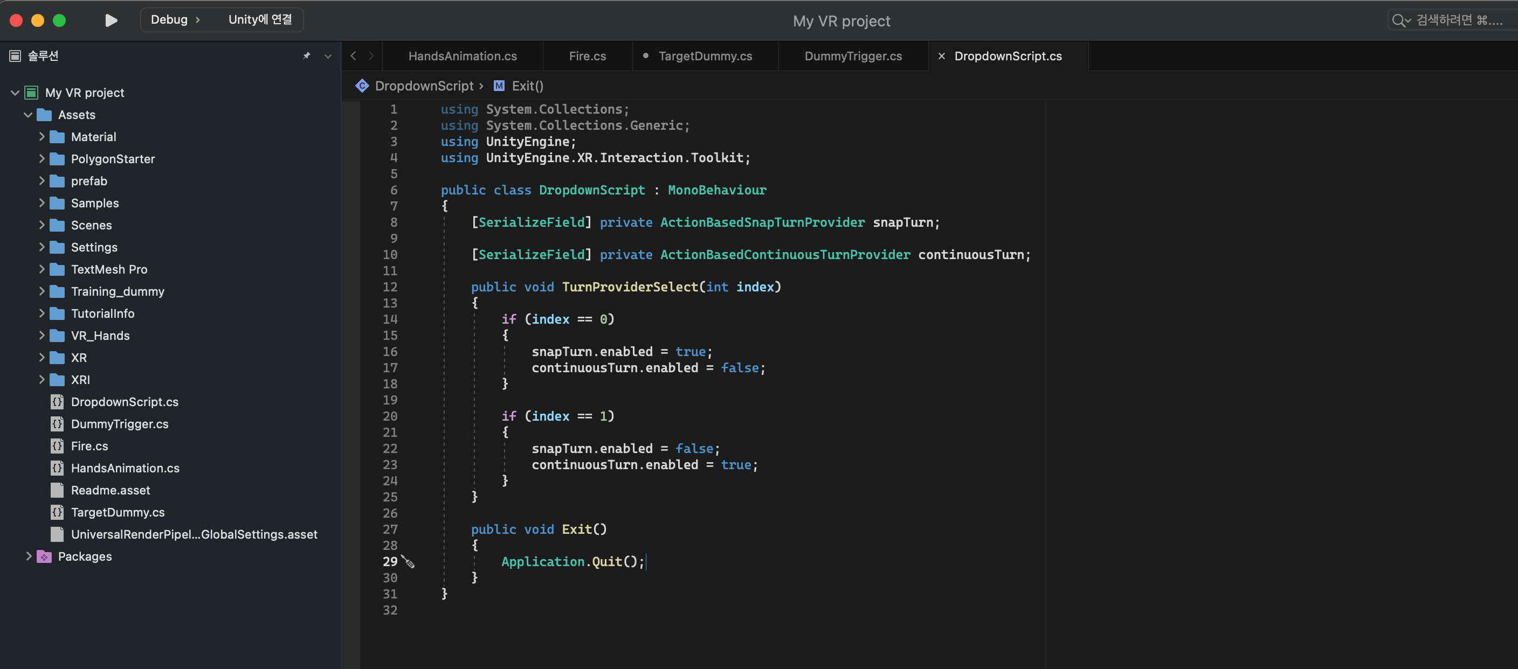Click the quick-fix screwdriver icon on line 29
This screenshot has height=669, width=1518.
pos(408,562)
